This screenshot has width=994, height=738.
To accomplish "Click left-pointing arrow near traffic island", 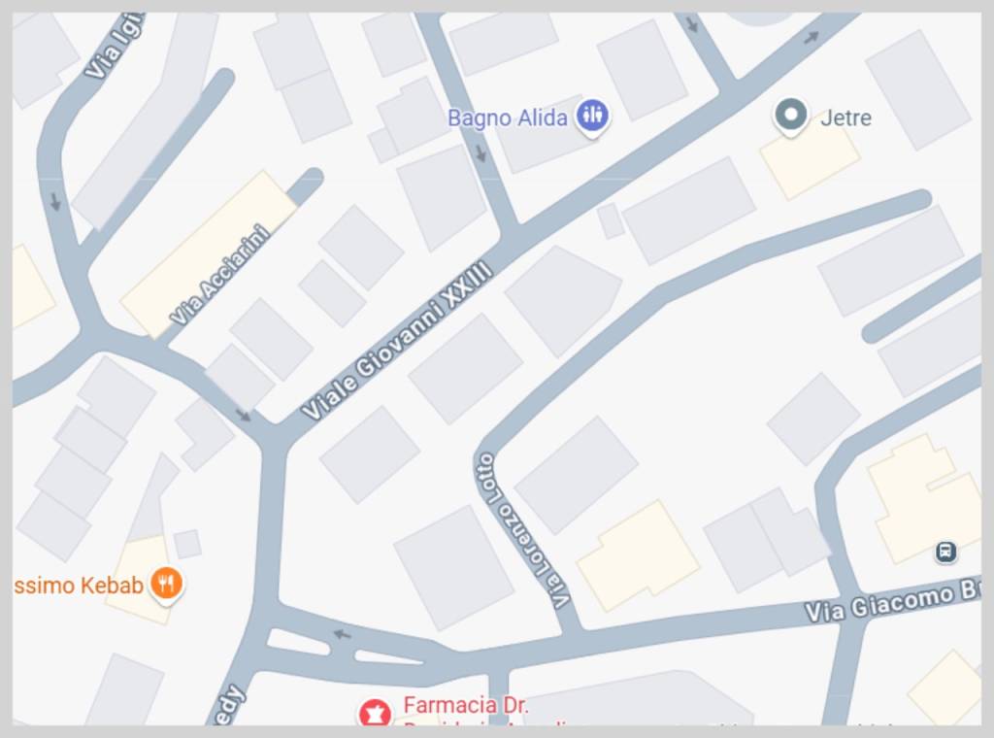I will click(x=342, y=633).
